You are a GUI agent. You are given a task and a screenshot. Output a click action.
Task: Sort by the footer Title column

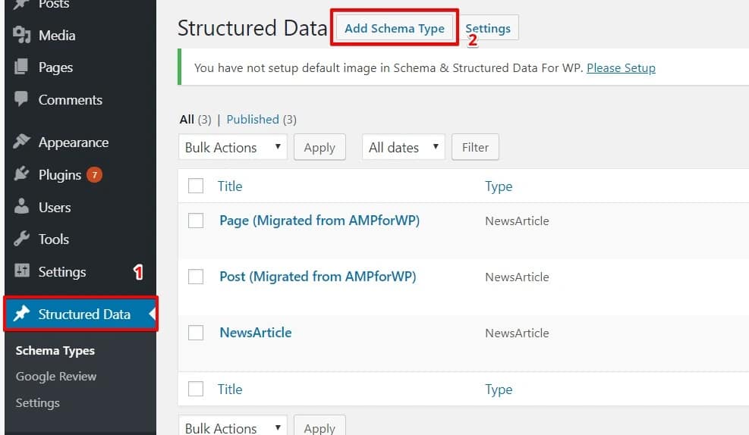click(x=230, y=390)
